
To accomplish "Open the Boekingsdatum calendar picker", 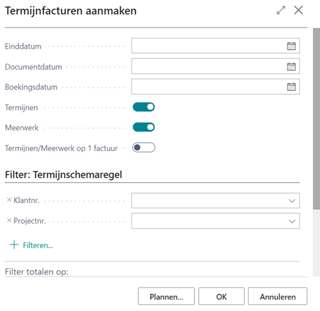I will pyautogui.click(x=291, y=87).
